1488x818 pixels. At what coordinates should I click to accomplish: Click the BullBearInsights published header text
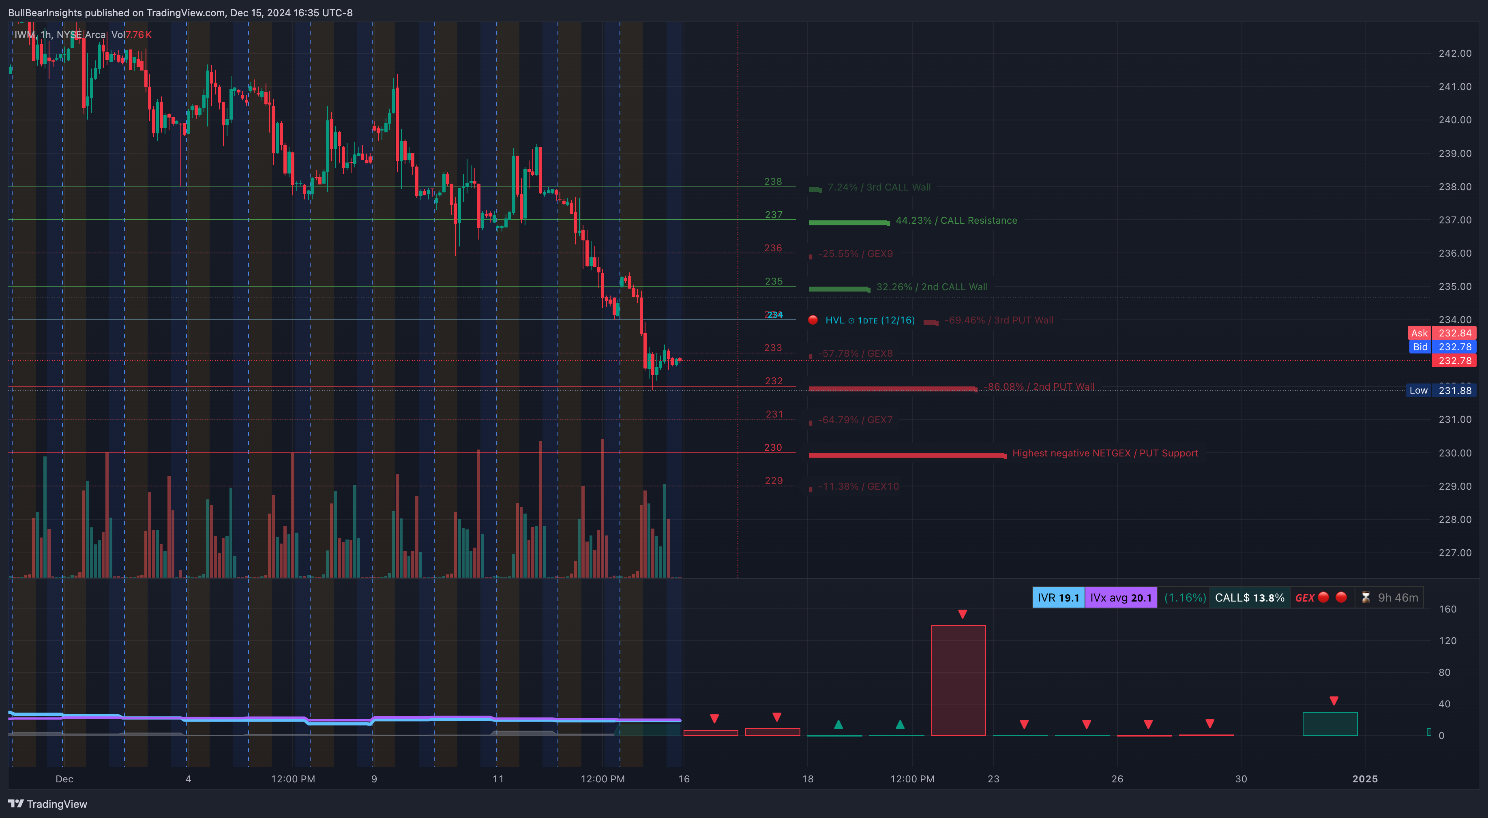(x=180, y=13)
